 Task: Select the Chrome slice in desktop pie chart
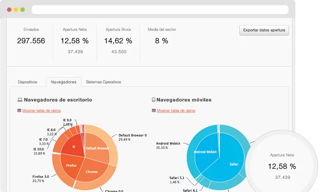[x=91, y=172]
